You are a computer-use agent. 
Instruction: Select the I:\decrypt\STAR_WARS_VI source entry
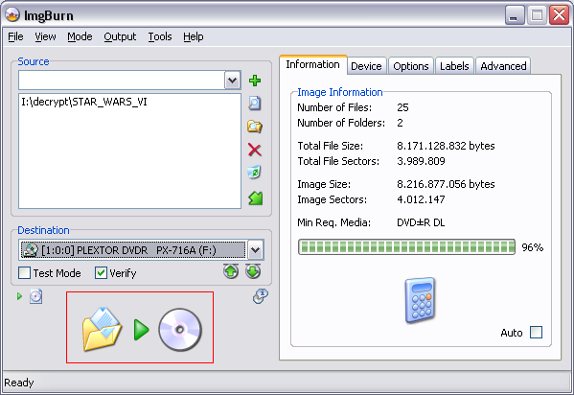coord(84,102)
